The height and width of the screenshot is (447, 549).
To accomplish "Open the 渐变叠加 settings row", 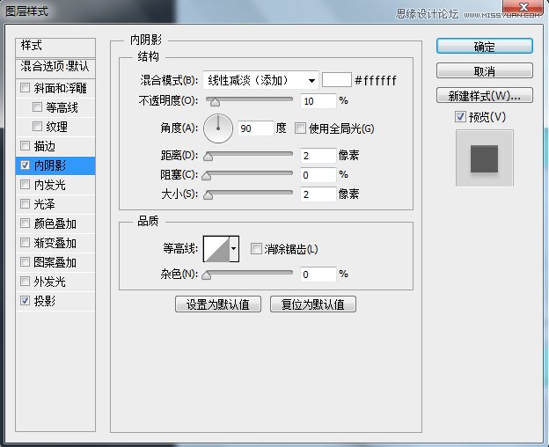I will tap(55, 243).
